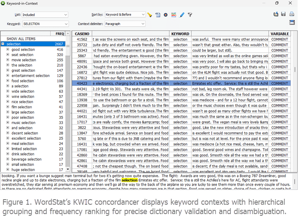Click the CASENO column header
Image resolution: width=298 pixels, height=223 pixels.
click(82, 34)
